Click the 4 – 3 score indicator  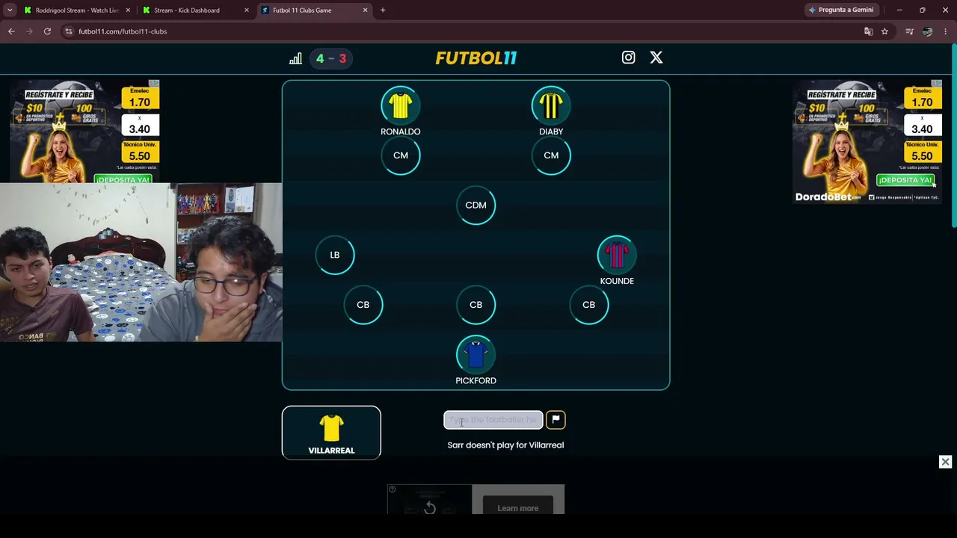point(331,58)
